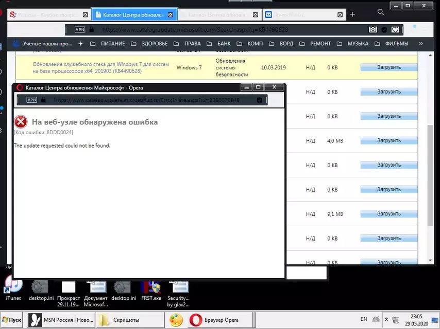This screenshot has width=440, height=329.
Task: Switch to the Почта Mail.ru tab
Action: coord(304,14)
